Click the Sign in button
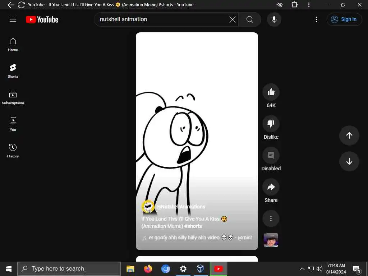This screenshot has height=276, width=368. click(x=344, y=19)
